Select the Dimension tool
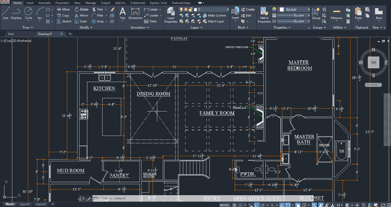The height and width of the screenshot is (207, 391). click(135, 14)
